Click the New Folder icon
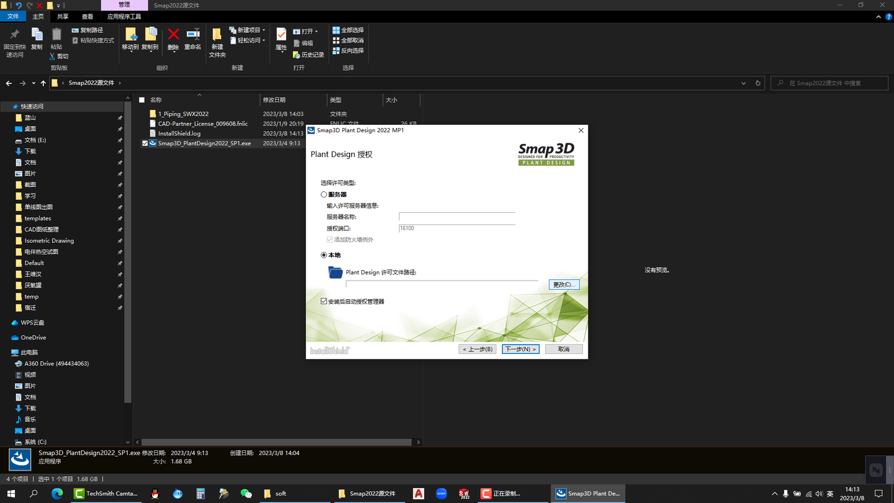This screenshot has height=503, width=894. point(217,41)
